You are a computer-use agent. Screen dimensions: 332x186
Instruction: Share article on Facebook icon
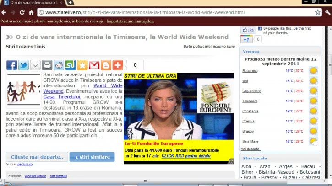coord(12,65)
